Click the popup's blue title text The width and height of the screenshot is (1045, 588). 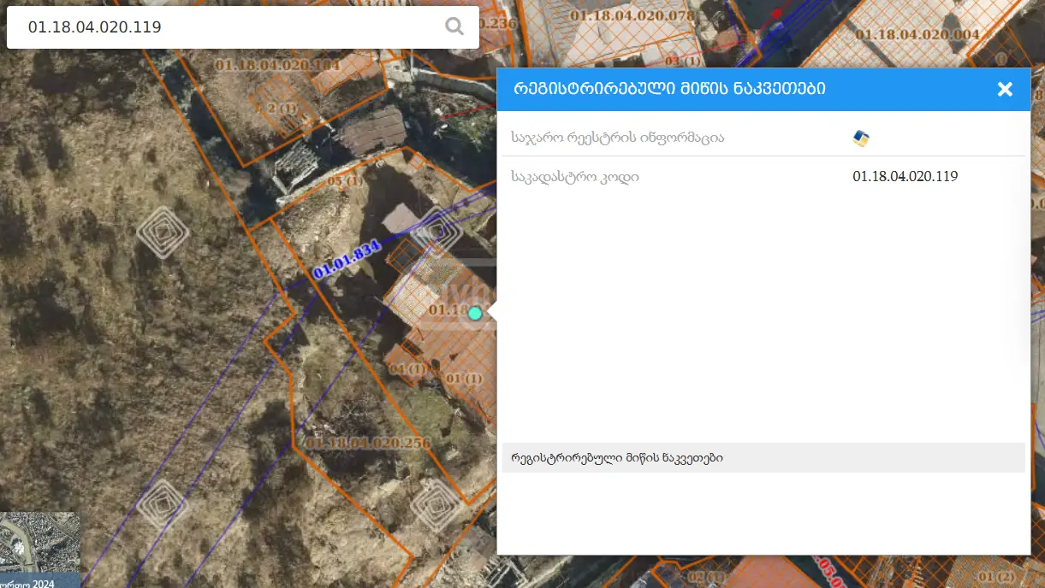pos(669,89)
